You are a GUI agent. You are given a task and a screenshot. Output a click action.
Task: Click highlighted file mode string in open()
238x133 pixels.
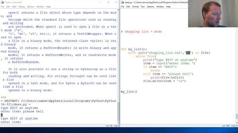point(188,53)
